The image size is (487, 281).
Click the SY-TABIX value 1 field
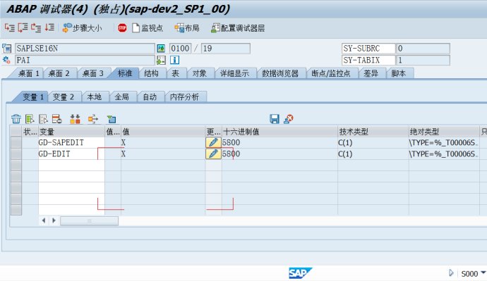point(423,60)
